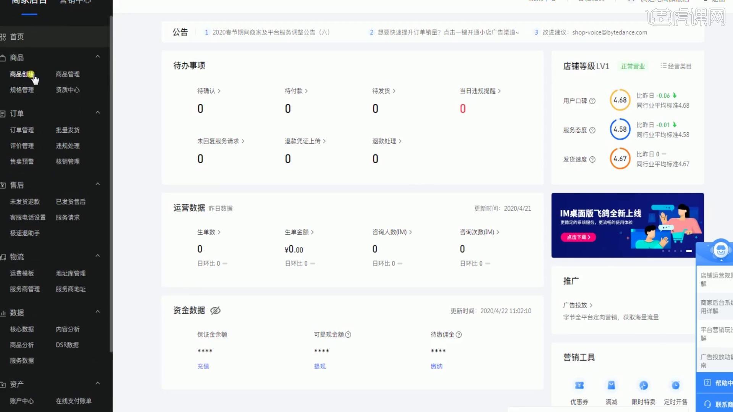733x412 pixels.
Task: Open 评价管理 menu item
Action: tap(22, 146)
